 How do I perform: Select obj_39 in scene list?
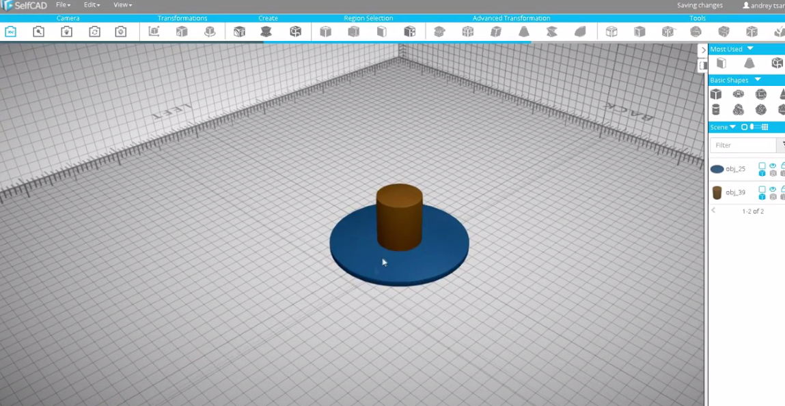pyautogui.click(x=735, y=192)
